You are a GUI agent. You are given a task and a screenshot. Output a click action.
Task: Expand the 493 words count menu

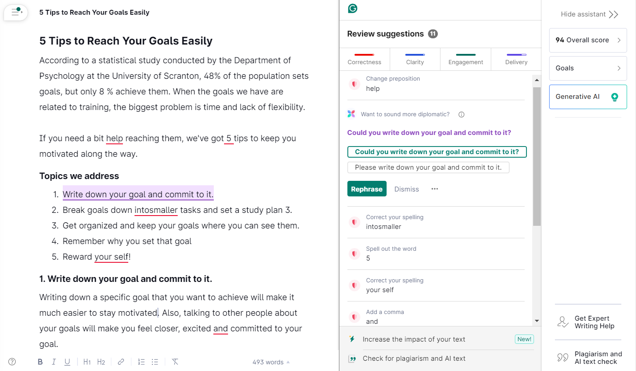pyautogui.click(x=271, y=362)
